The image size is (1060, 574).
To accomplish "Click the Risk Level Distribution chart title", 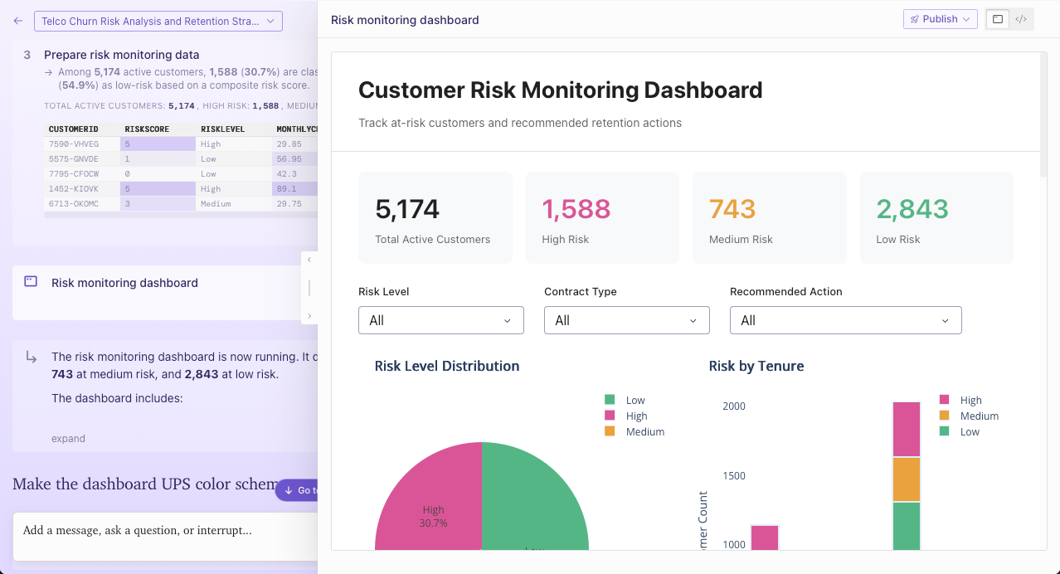I will tap(447, 366).
